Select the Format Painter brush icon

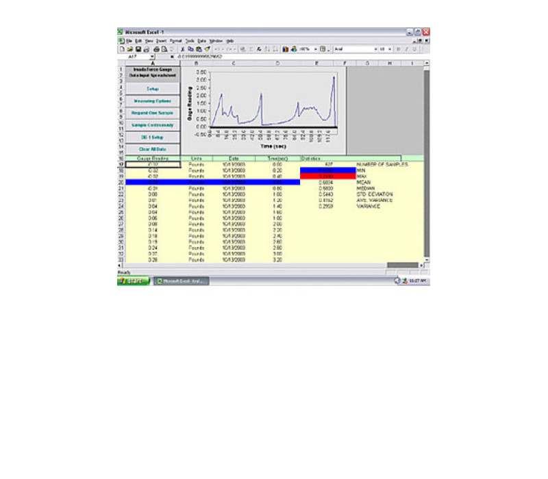click(x=208, y=49)
